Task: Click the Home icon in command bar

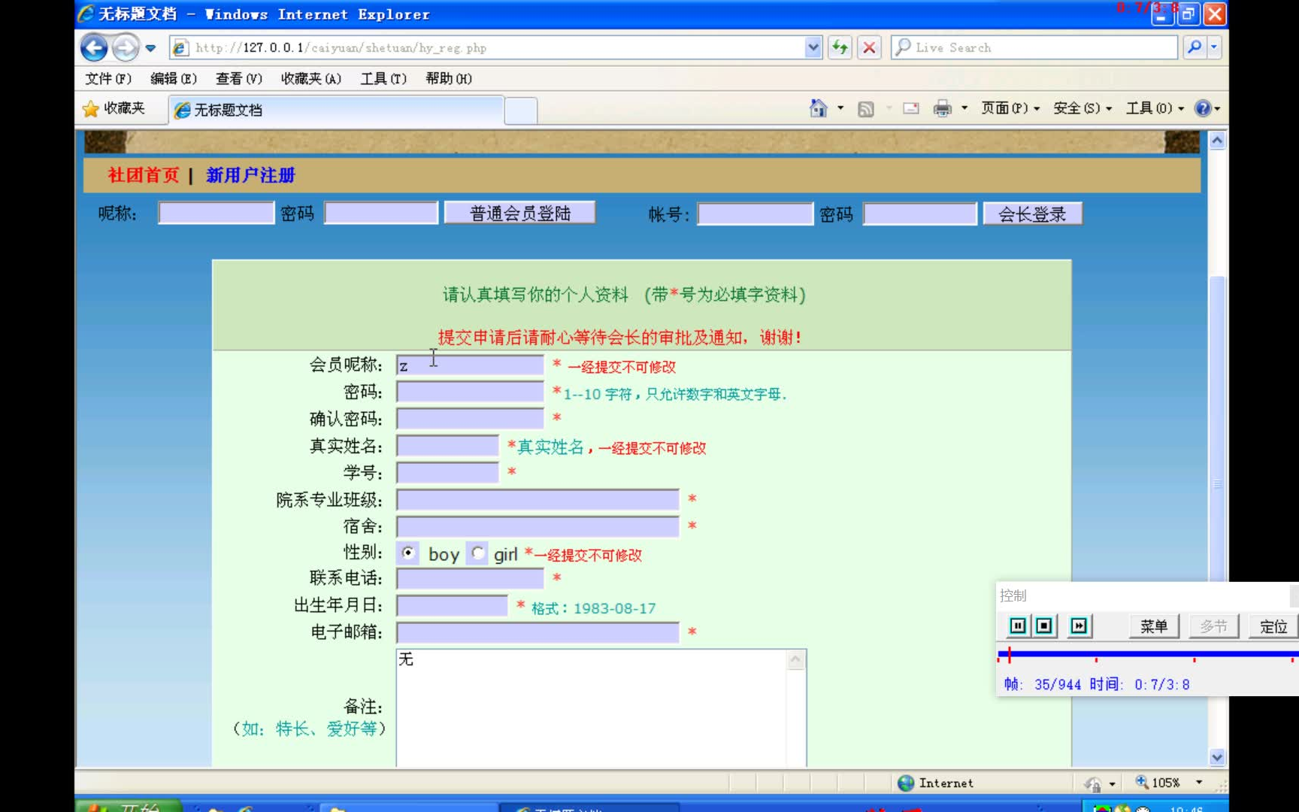Action: (x=818, y=108)
